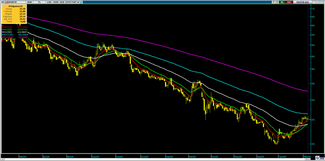Click the chart type icon beside KONTR
Viewport: 325px width, 161px height.
[x=6, y=2]
